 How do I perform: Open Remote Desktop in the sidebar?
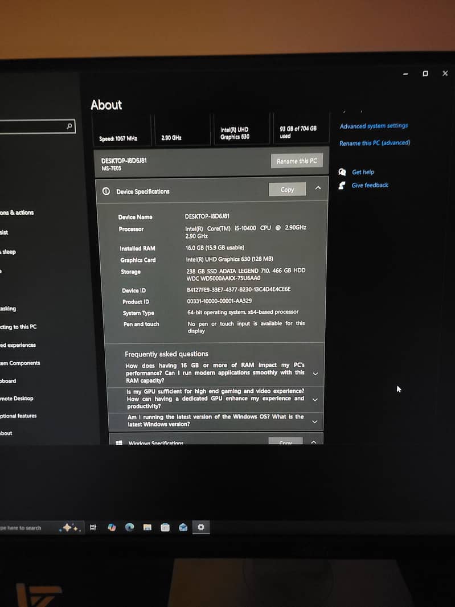[17, 399]
